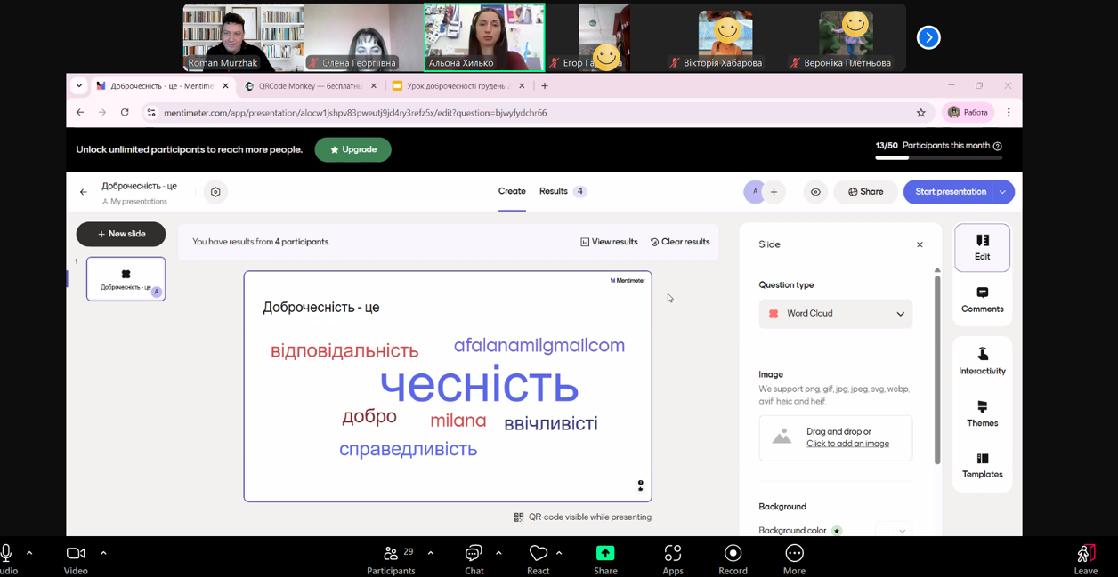This screenshot has height=577, width=1118.
Task: Switch to the QRCode Monkey browser tab
Action: pyautogui.click(x=310, y=86)
